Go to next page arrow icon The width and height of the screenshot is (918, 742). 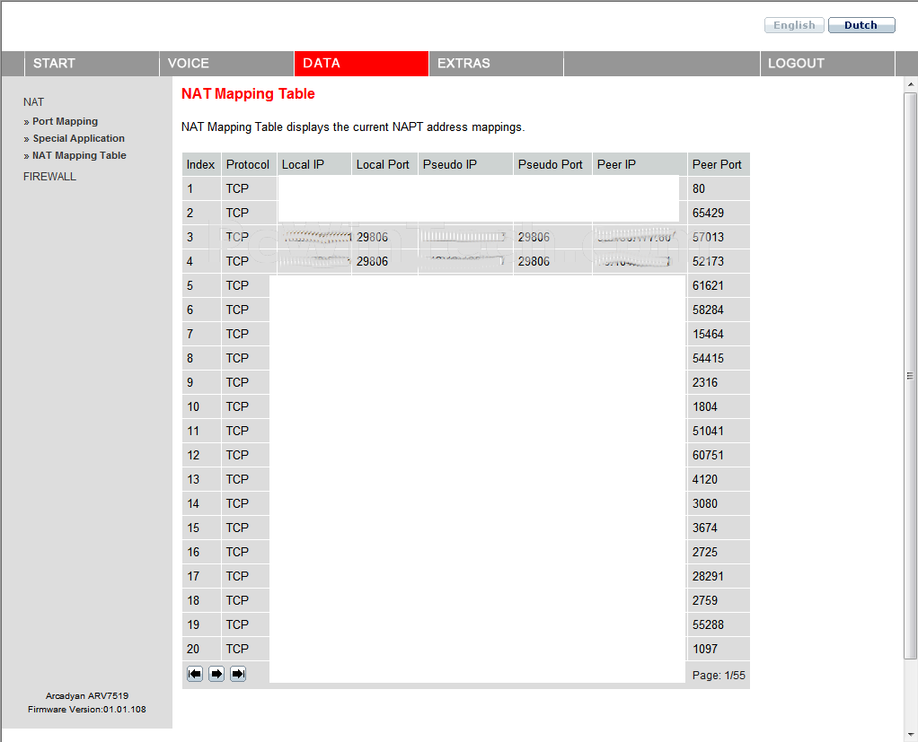pyautogui.click(x=216, y=674)
